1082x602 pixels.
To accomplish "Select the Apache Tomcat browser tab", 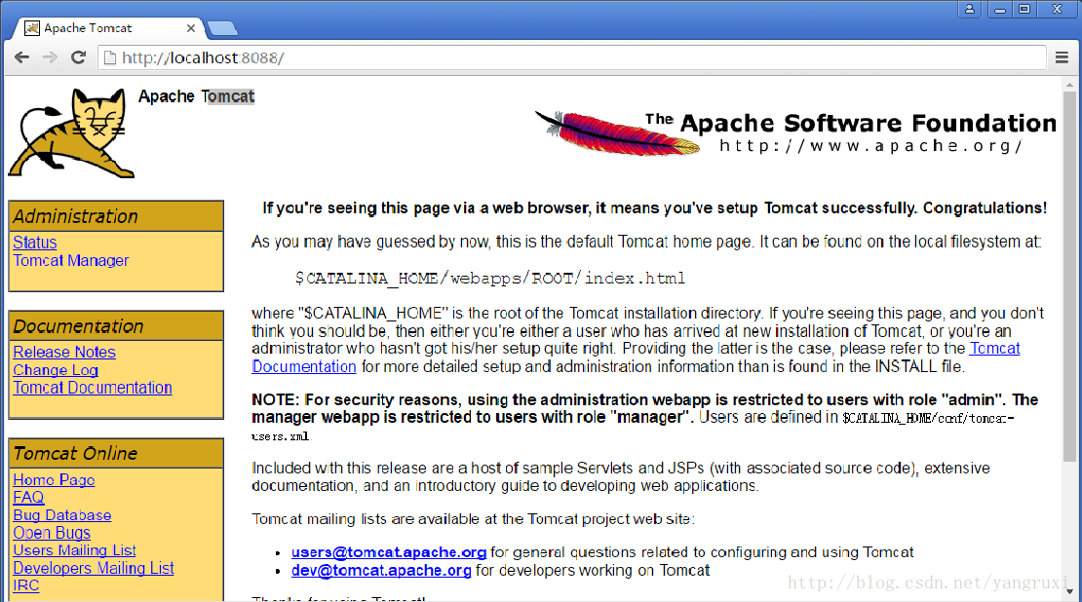I will pos(107,28).
